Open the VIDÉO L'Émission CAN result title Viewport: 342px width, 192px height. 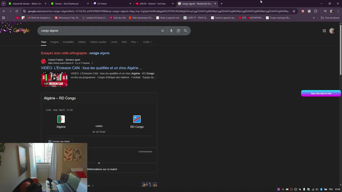pos(91,68)
